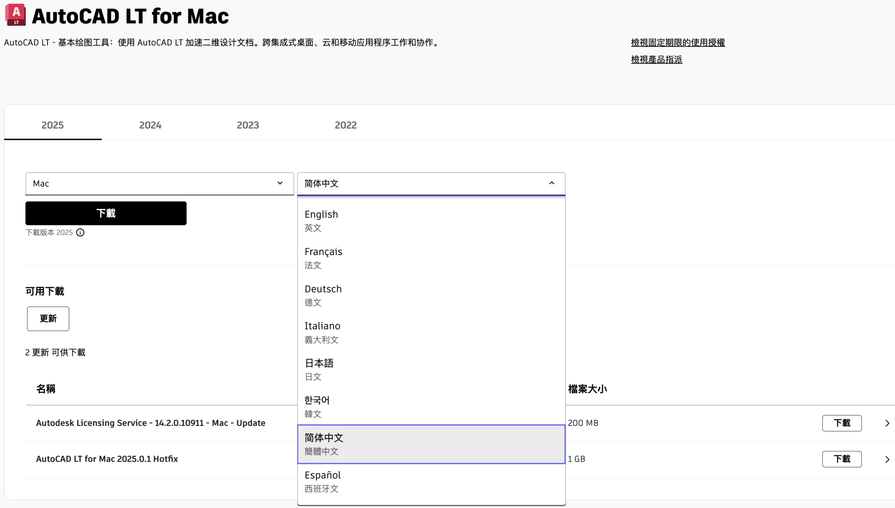The width and height of the screenshot is (895, 508).
Task: Click the 更新 updates filter button
Action: coord(48,319)
